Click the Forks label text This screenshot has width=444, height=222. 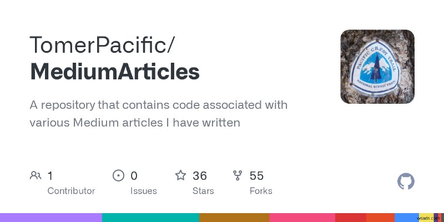click(261, 191)
